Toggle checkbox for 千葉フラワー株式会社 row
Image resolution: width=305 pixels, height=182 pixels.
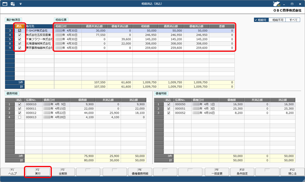click(x=20, y=39)
